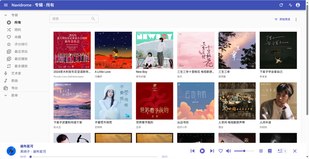This screenshot has width=309, height=159.
Task: Click the music note icon beside 歌曲
Action: [x=6, y=81]
